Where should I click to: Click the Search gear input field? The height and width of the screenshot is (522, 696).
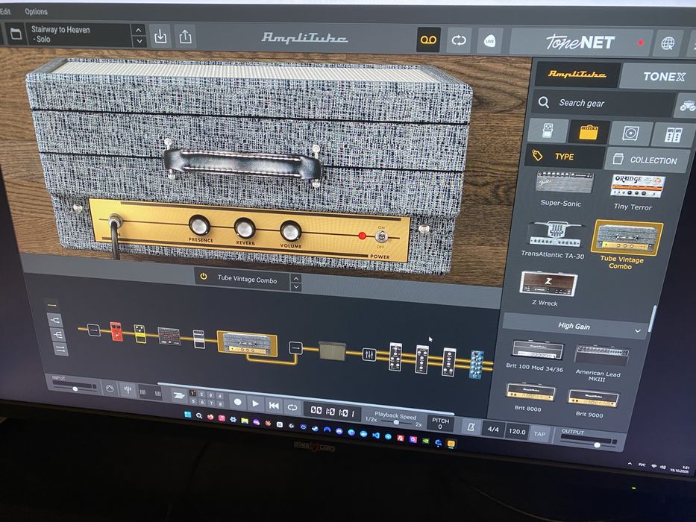tap(603, 104)
